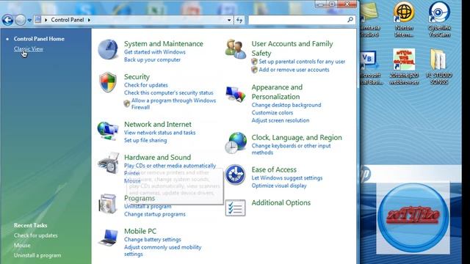Click the Forward arrow button
The width and height of the screenshot is (470, 264).
coord(21,20)
